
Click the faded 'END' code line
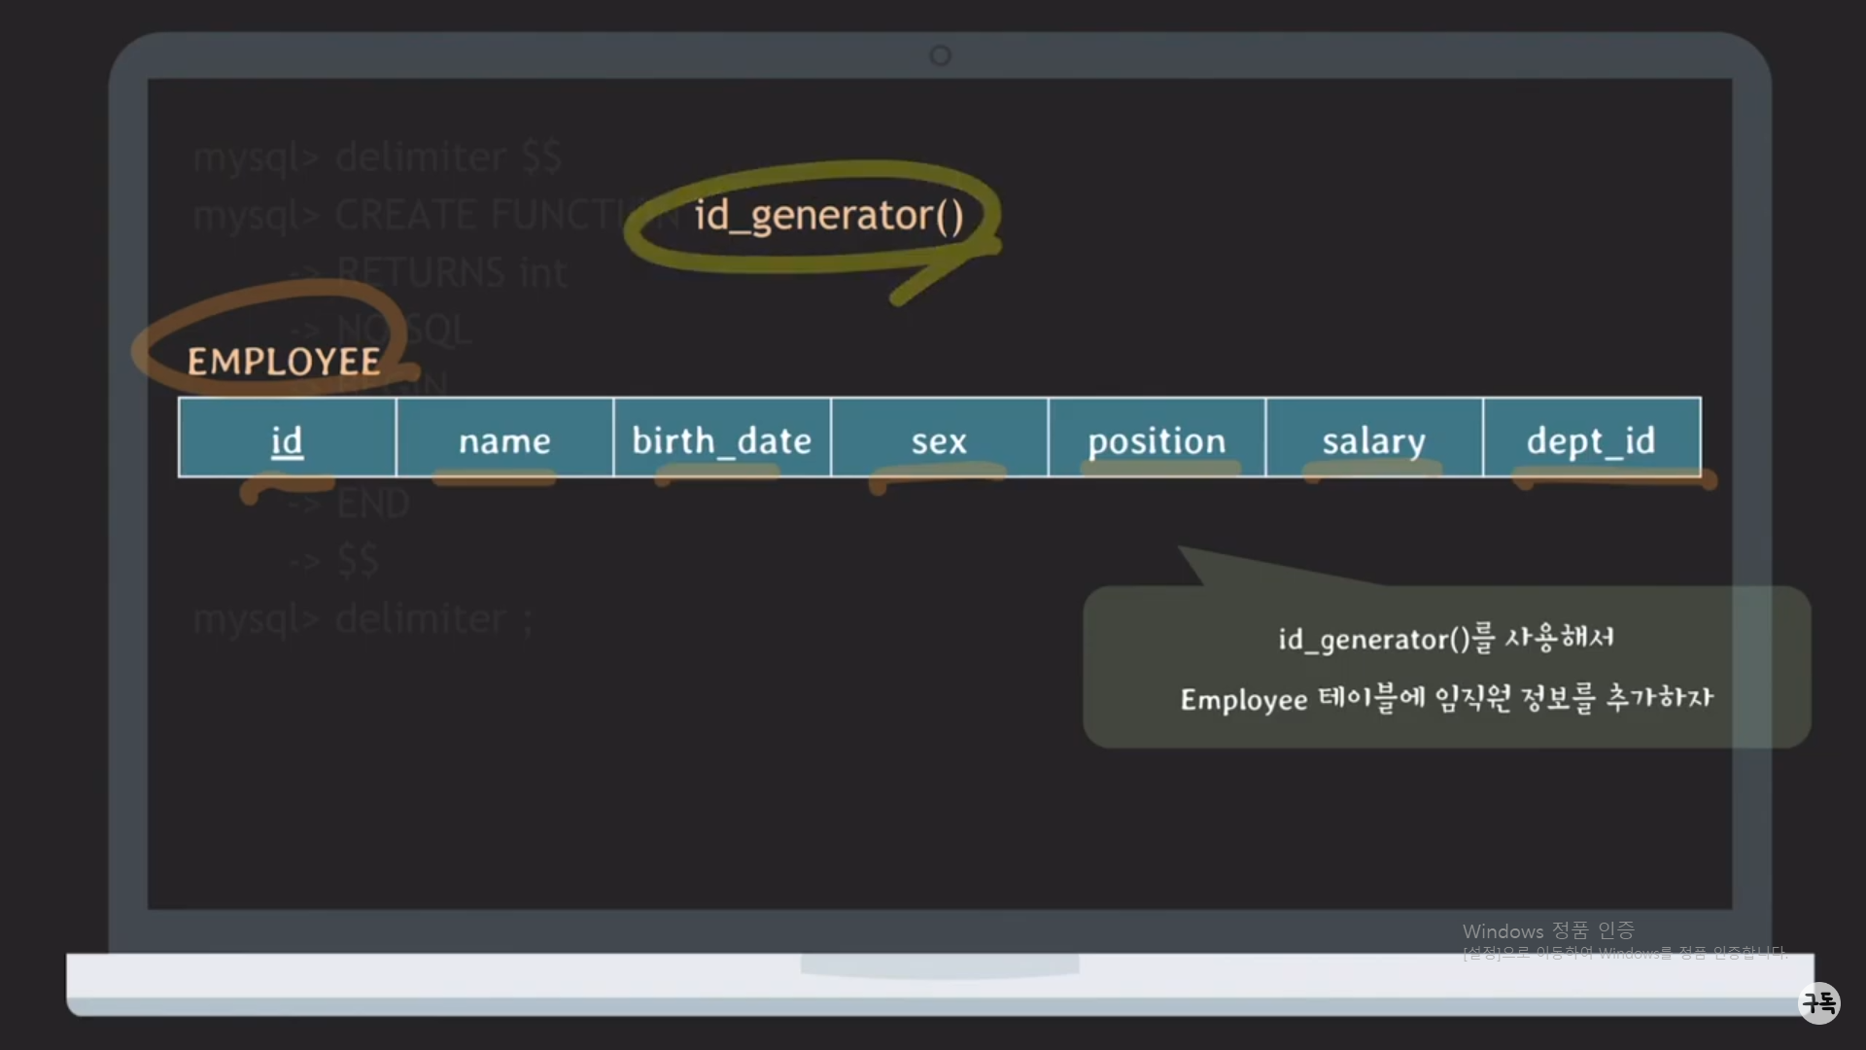372,504
